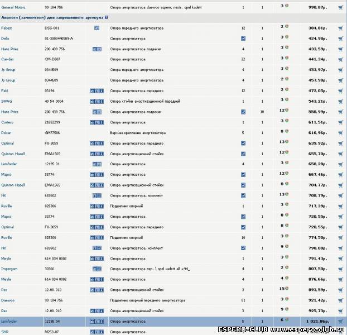The height and width of the screenshot is (335, 347).
Task: Open Impergom brand link
Action: (x=9, y=269)
